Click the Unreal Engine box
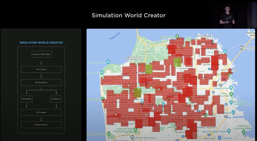 [x=41, y=125]
